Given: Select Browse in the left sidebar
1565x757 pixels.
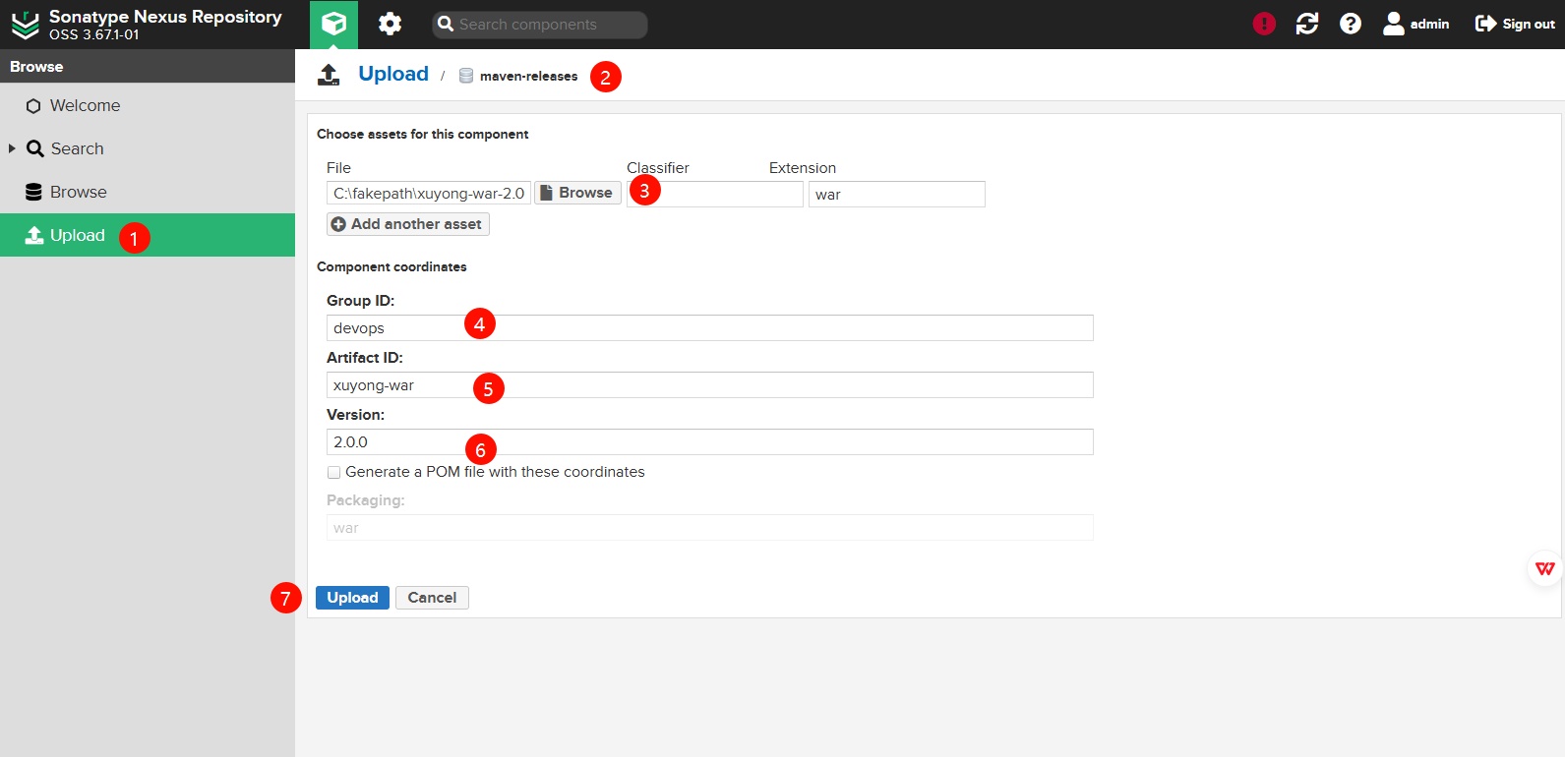Looking at the screenshot, I should 78,192.
